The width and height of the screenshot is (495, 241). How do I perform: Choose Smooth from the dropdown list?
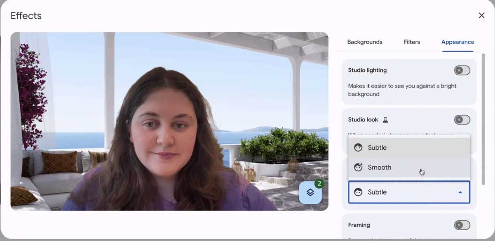click(379, 167)
